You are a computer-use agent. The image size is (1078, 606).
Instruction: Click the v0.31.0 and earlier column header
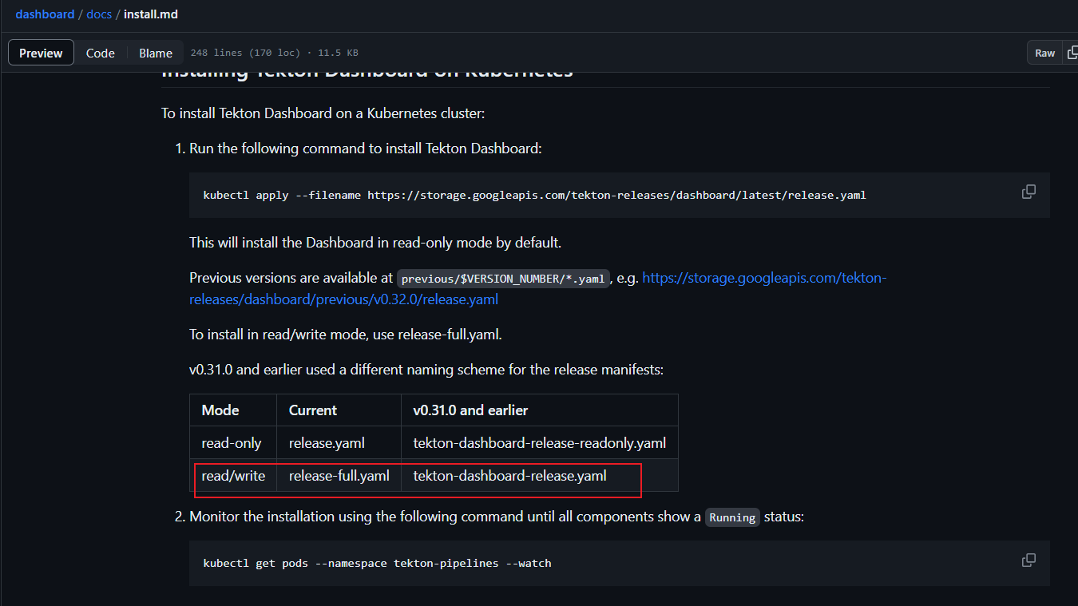tap(470, 410)
